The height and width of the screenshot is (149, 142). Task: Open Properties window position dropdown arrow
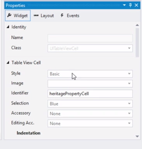point(124,5)
